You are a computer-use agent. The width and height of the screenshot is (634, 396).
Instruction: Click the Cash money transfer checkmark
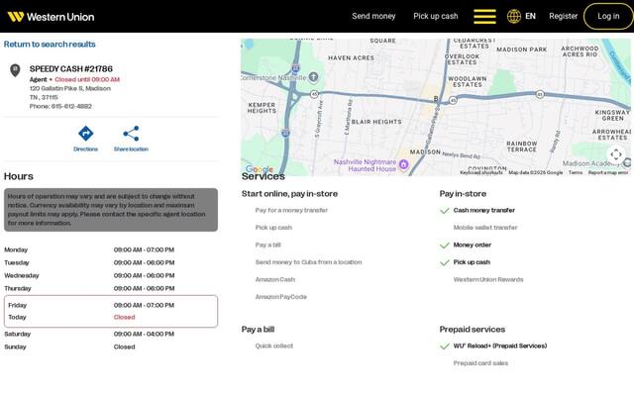click(445, 211)
